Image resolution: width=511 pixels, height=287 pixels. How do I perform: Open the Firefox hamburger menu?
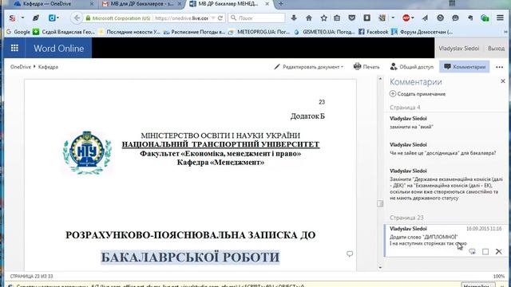click(500, 18)
